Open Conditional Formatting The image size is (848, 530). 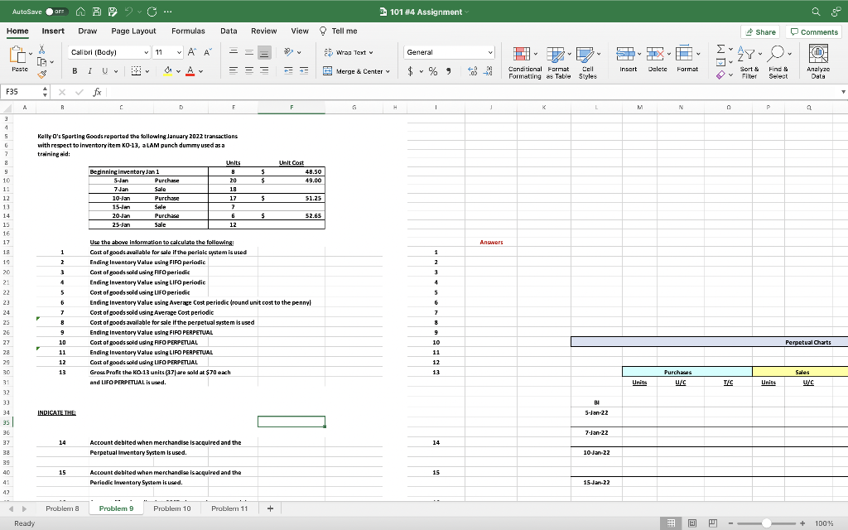point(524,63)
